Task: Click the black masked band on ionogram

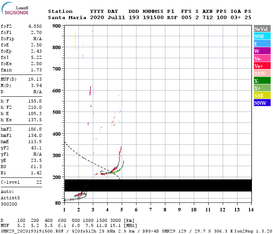Action: click(158, 185)
